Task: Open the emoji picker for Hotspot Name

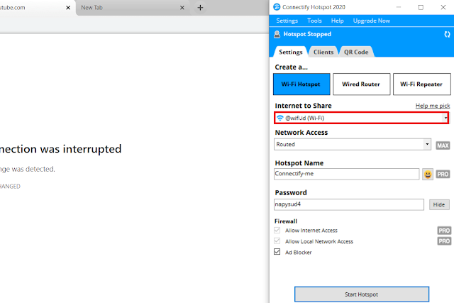Action: click(428, 175)
